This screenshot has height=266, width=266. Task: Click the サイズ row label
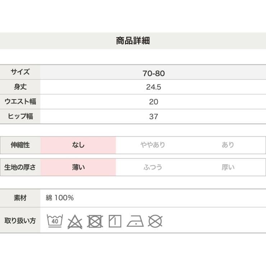tap(20, 72)
